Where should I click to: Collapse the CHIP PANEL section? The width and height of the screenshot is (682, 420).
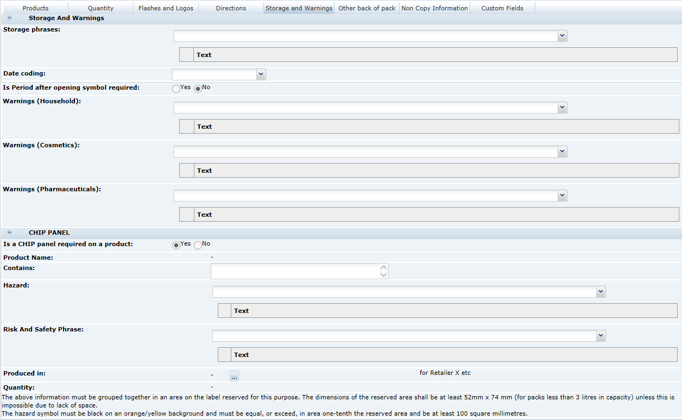(x=9, y=233)
